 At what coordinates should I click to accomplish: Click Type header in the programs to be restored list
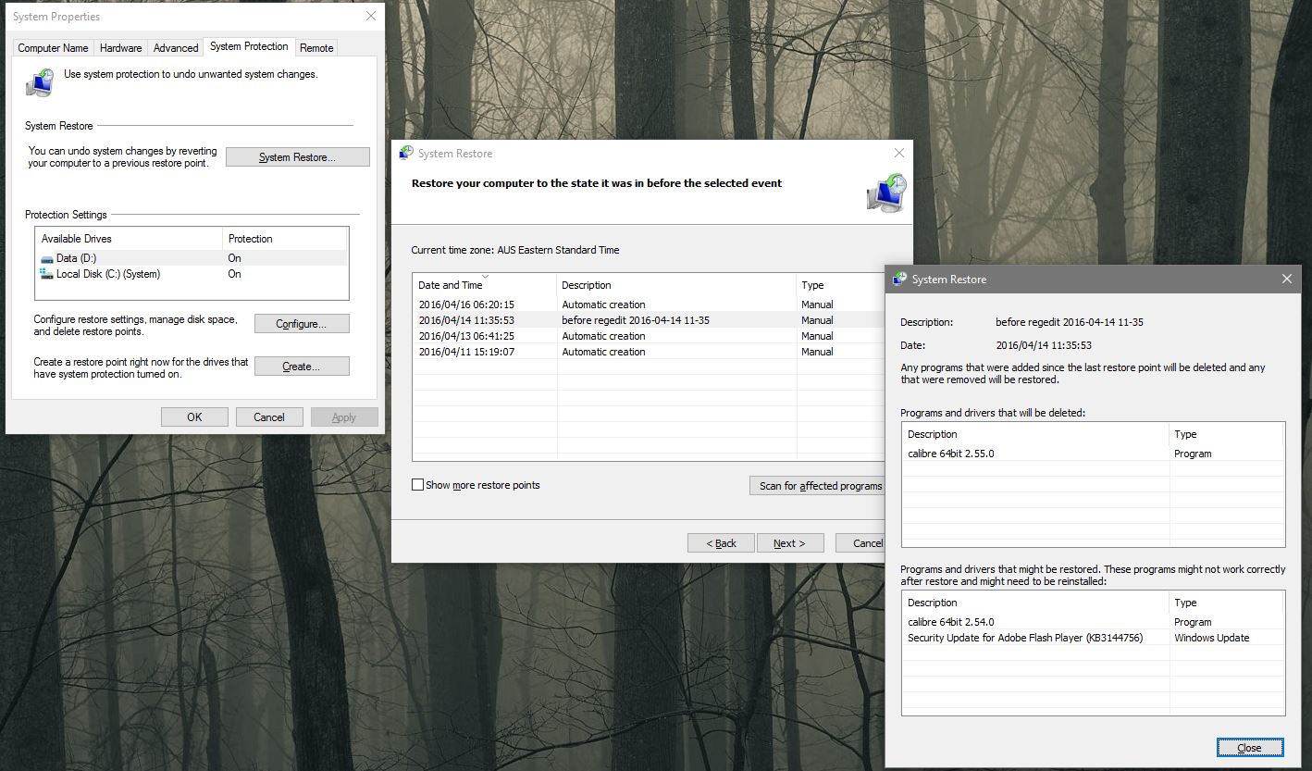coord(1227,603)
